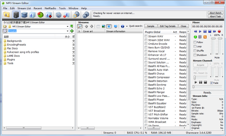Click the orange RSS feed icon in Mixer

tap(205, 37)
